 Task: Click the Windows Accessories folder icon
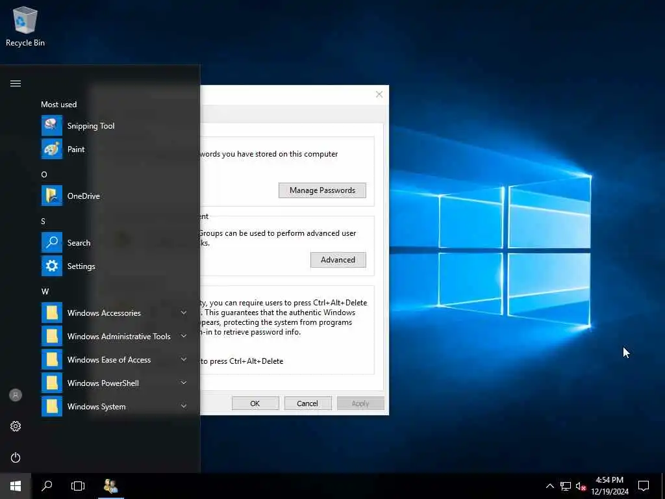click(52, 313)
